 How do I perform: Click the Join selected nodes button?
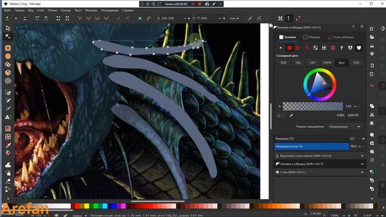click(x=37, y=18)
